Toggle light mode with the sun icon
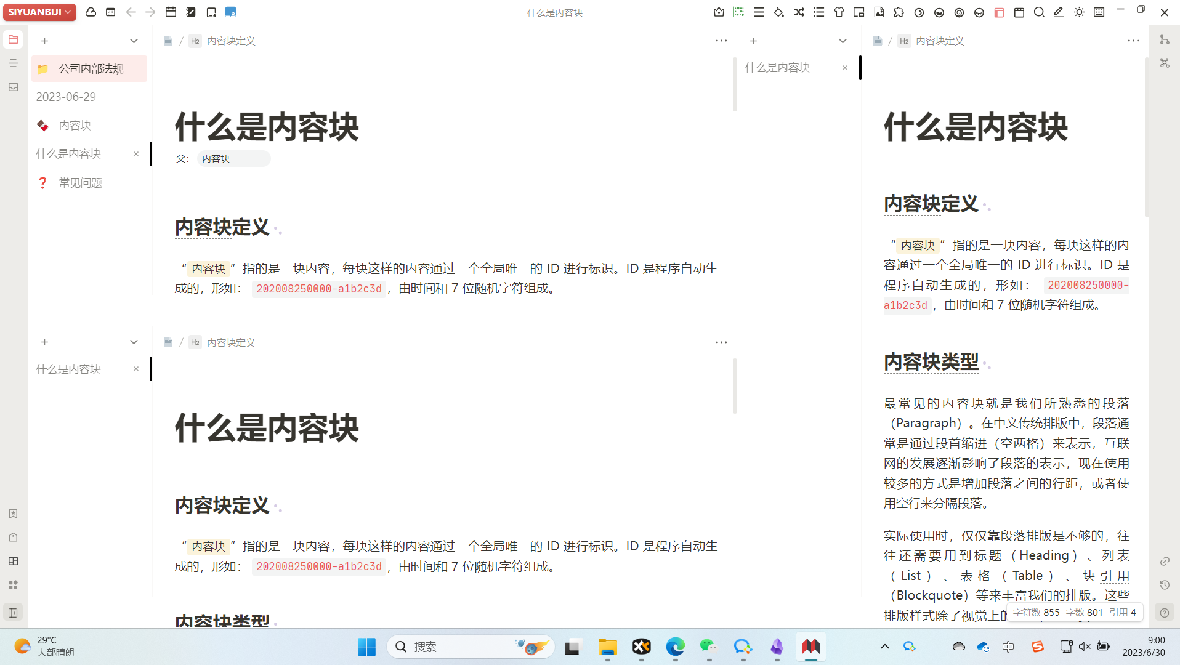Viewport: 1180px width, 665px height. tap(1079, 12)
